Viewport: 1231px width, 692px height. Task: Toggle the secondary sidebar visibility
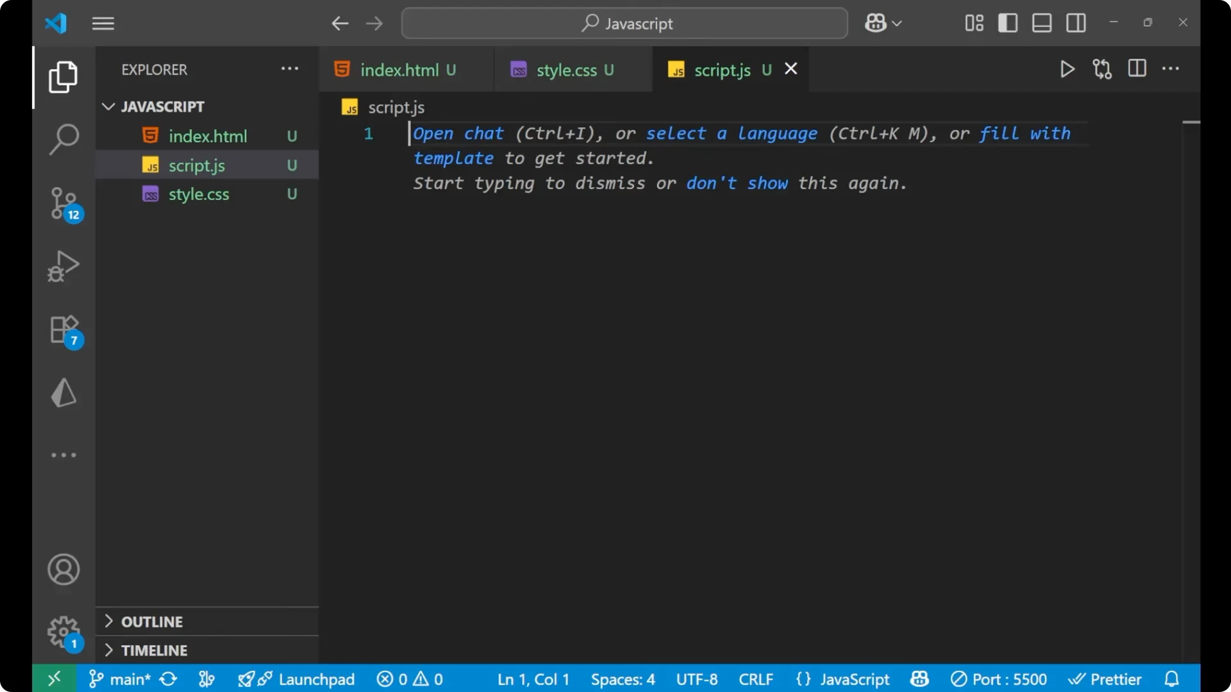[1076, 22]
